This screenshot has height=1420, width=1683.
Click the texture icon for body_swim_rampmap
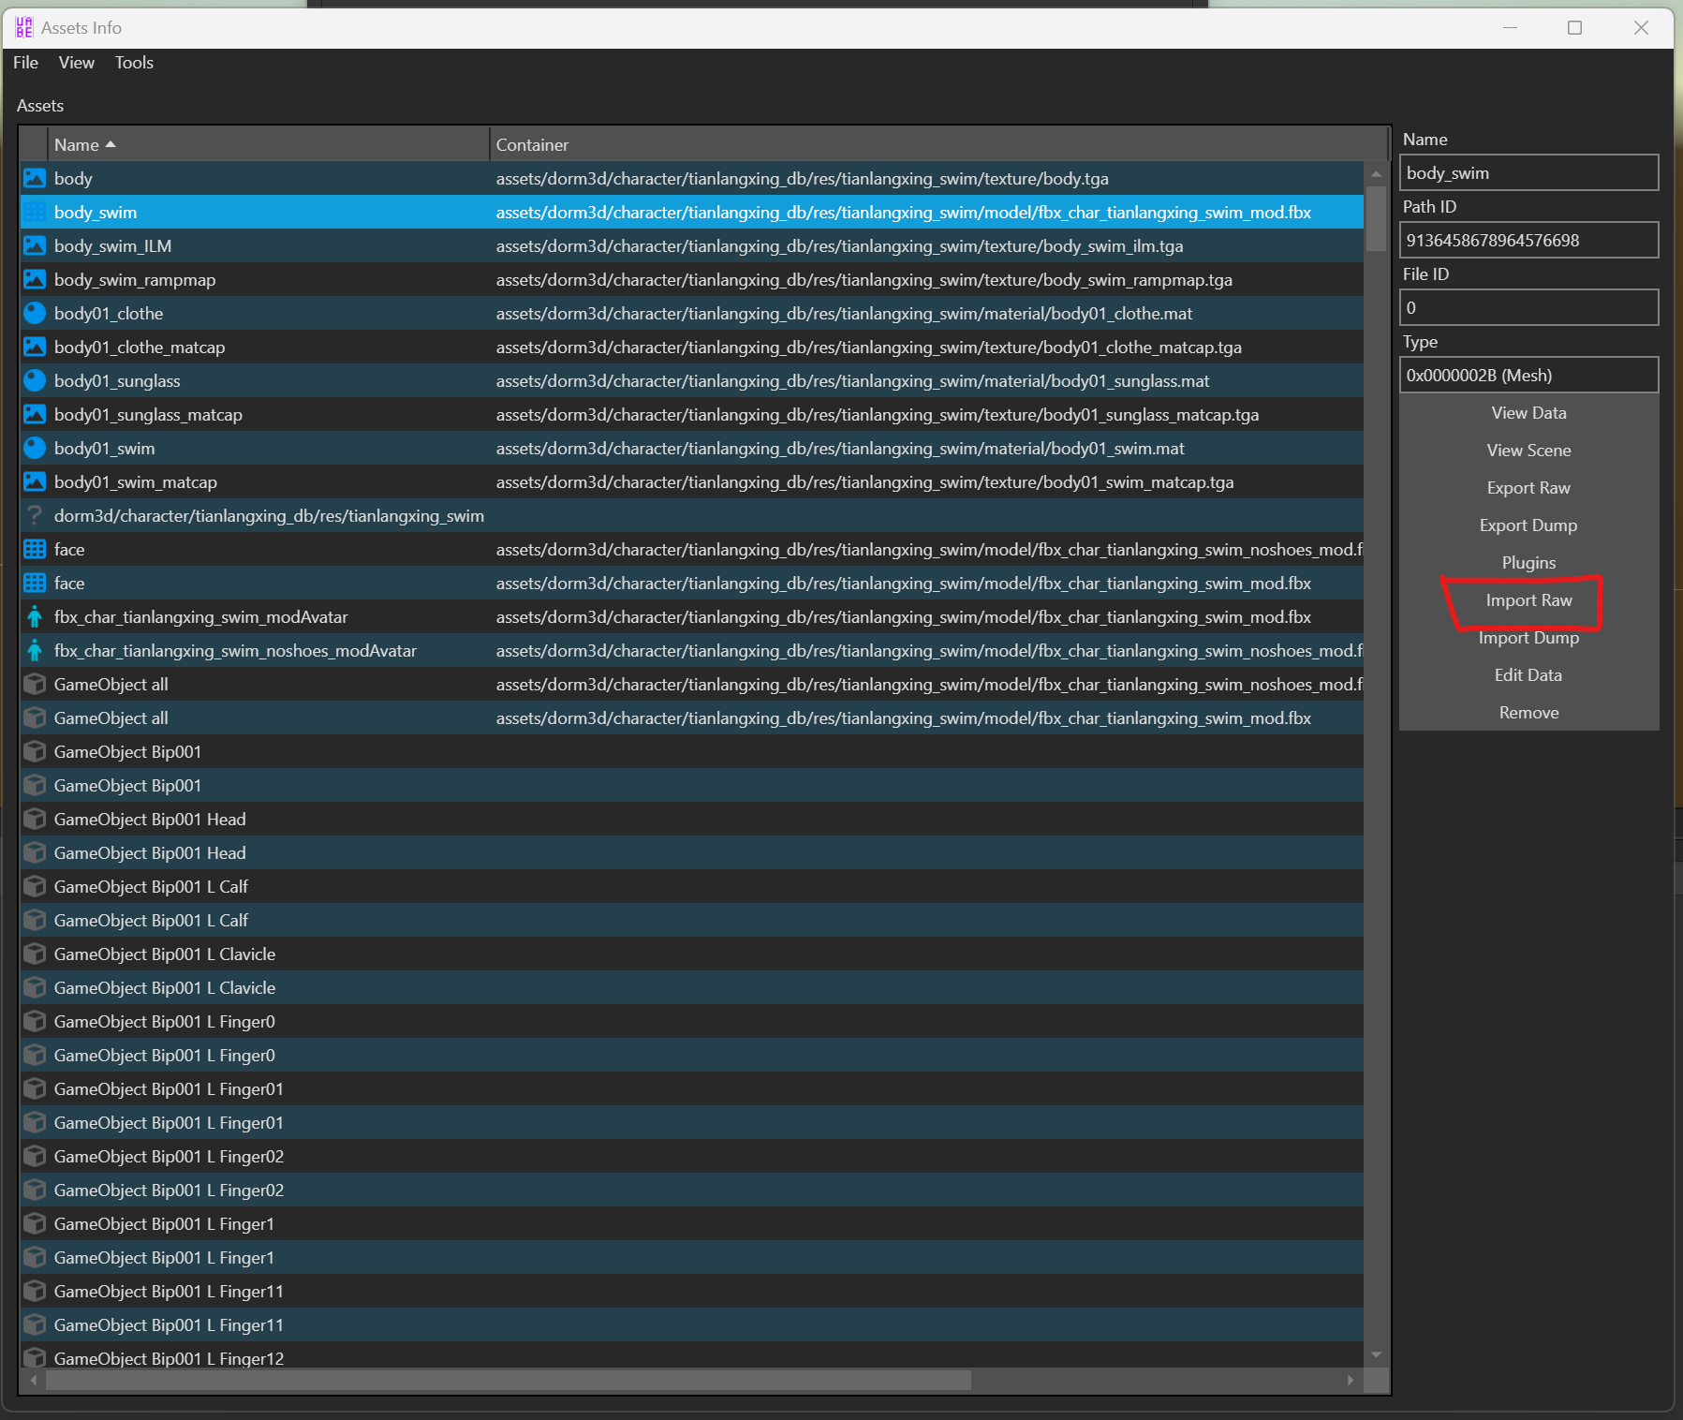click(35, 279)
